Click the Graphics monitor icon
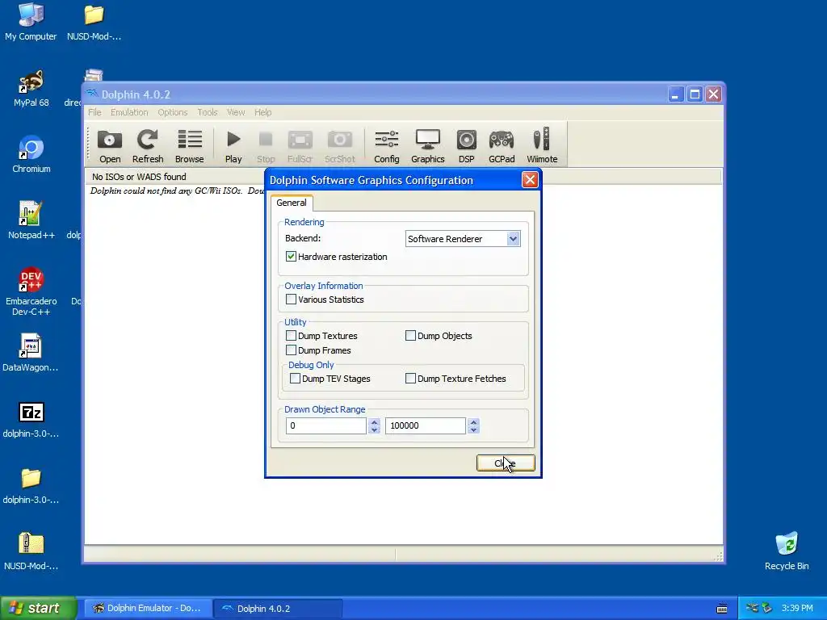The image size is (827, 620). (428, 147)
